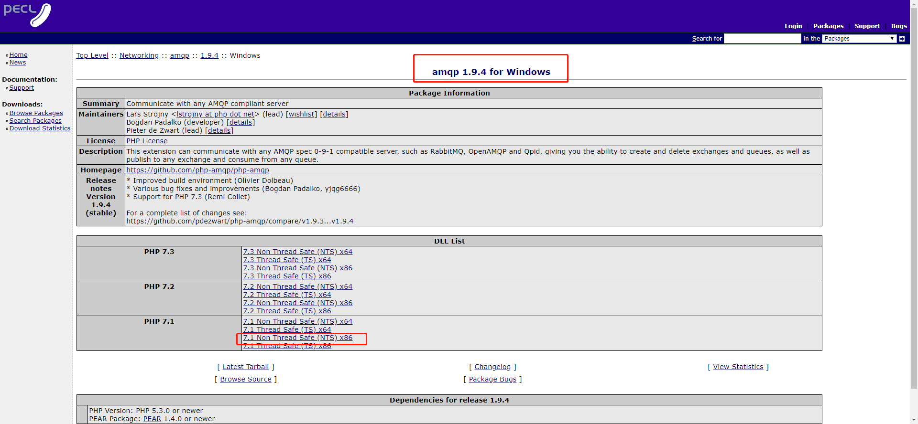Select the 'amqp 1.9.4 for Windows' heading
The image size is (918, 424).
(x=491, y=72)
